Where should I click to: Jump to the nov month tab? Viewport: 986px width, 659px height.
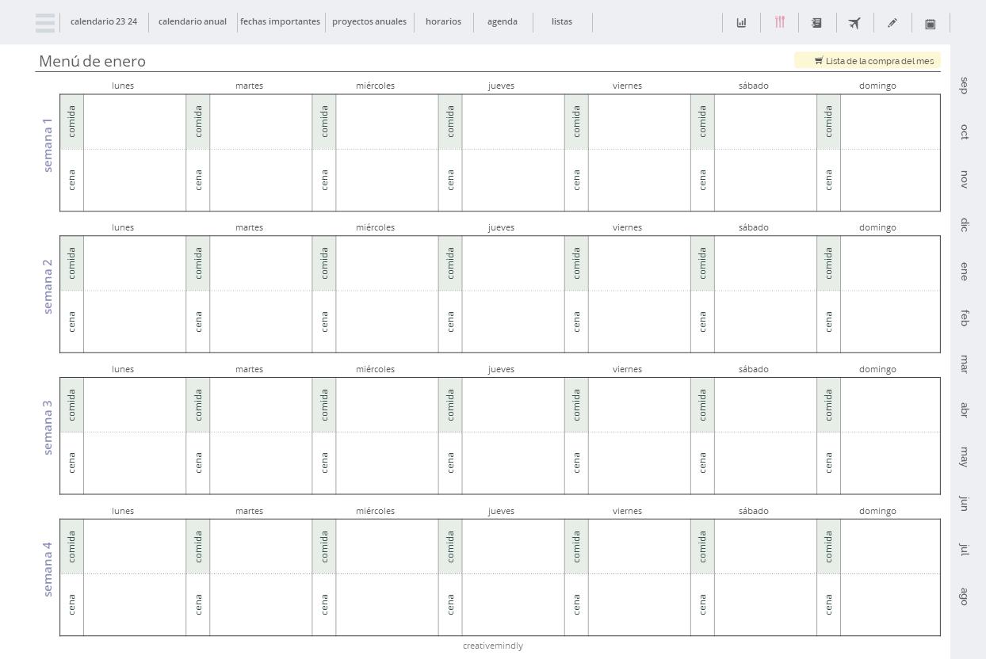[964, 178]
